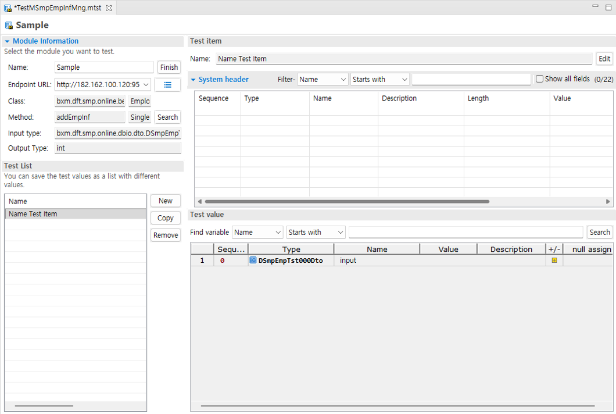Viewport: 616px width, 414px height.
Task: Open the Endpoint URL dropdown arrow
Action: tap(146, 84)
